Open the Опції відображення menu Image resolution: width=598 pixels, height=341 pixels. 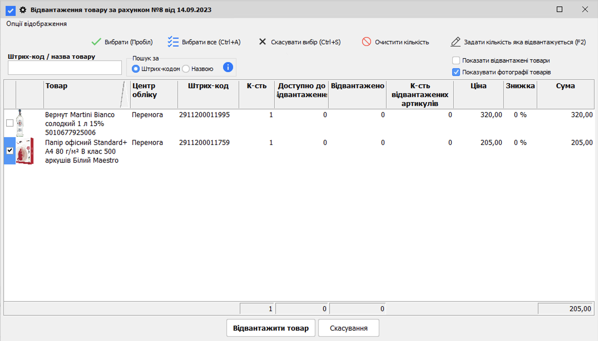click(x=36, y=24)
